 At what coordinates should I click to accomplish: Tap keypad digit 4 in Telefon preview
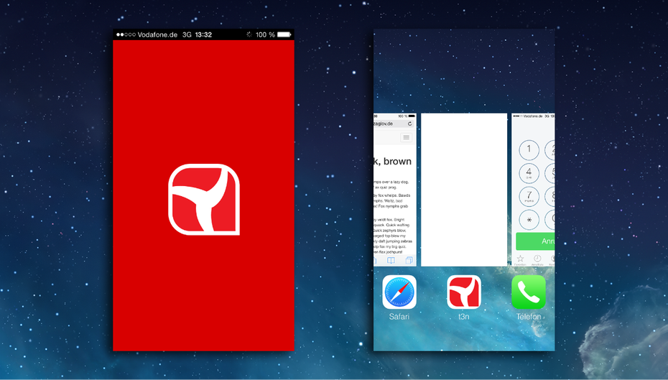(x=529, y=173)
